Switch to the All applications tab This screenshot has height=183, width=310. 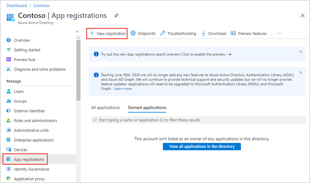(105, 108)
